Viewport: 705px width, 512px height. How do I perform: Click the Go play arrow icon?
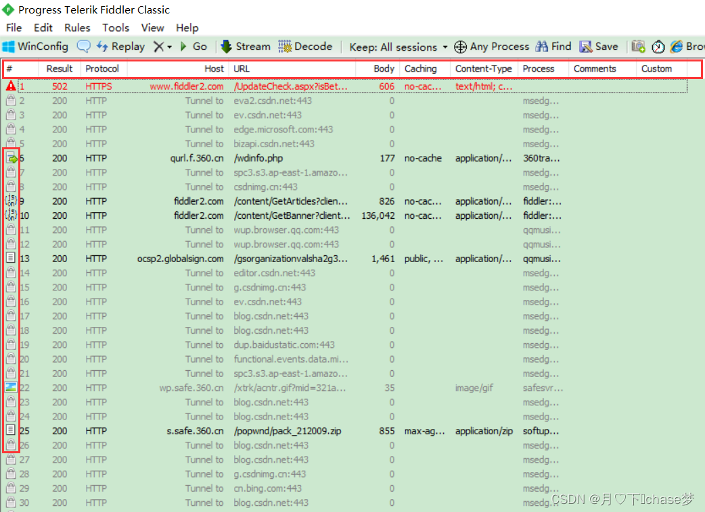[183, 46]
